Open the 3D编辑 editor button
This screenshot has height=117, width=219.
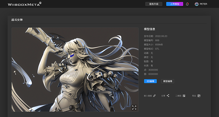point(150,81)
